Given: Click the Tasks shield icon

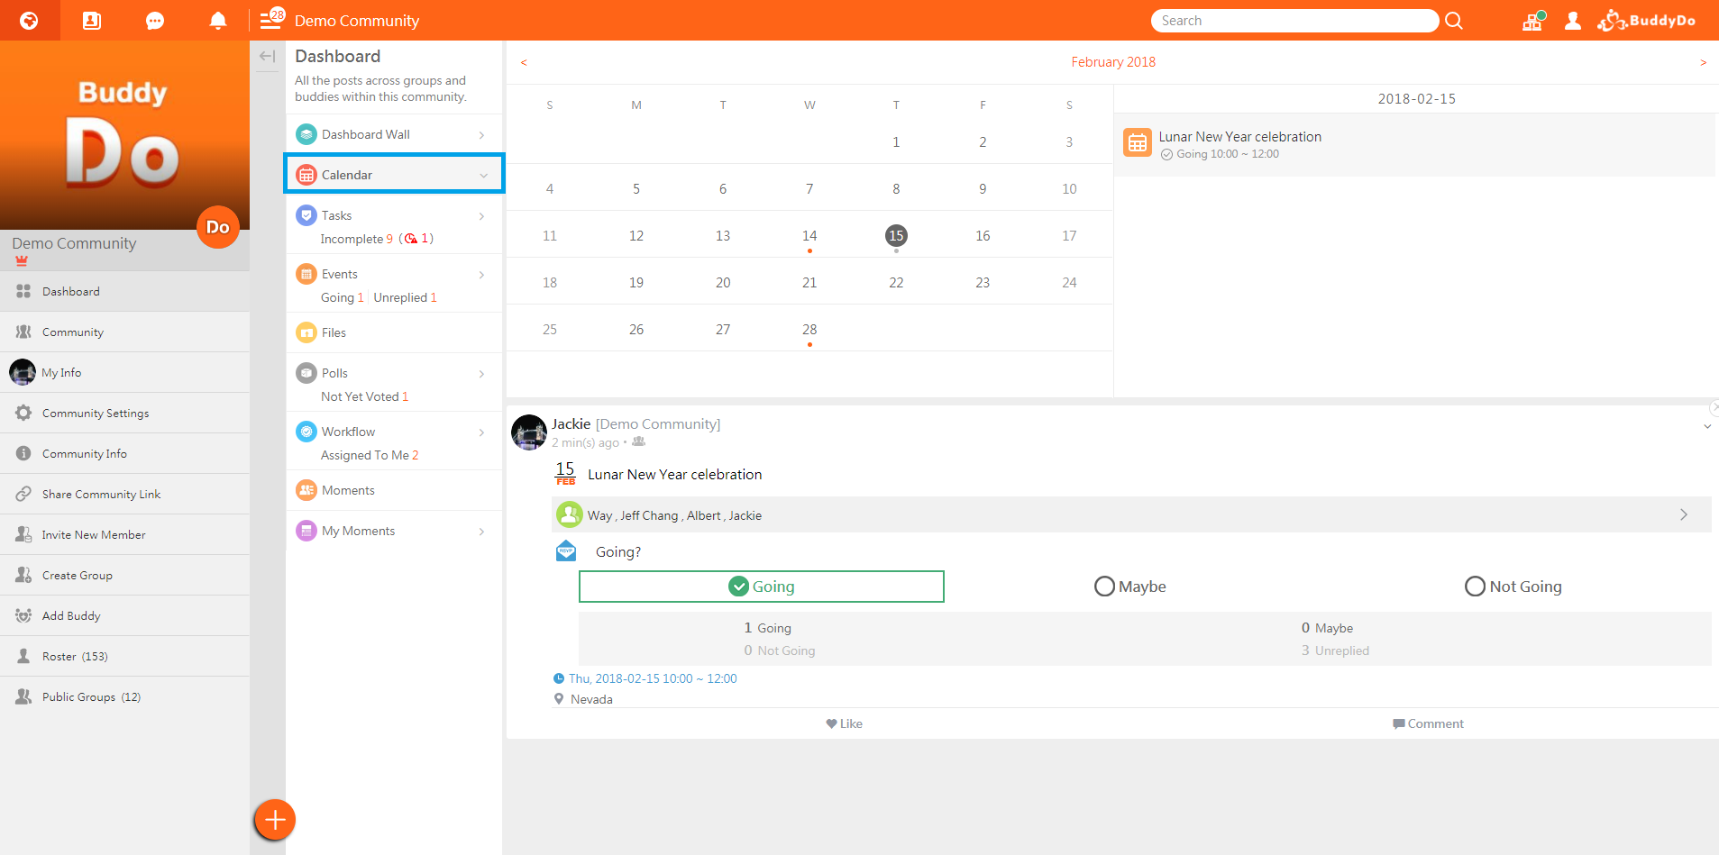Looking at the screenshot, I should point(306,215).
